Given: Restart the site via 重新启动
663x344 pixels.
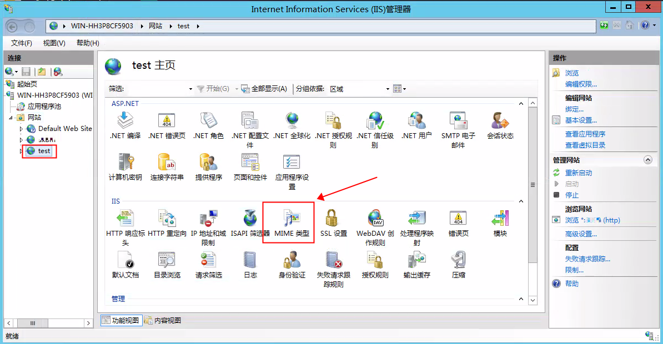Looking at the screenshot, I should [579, 173].
